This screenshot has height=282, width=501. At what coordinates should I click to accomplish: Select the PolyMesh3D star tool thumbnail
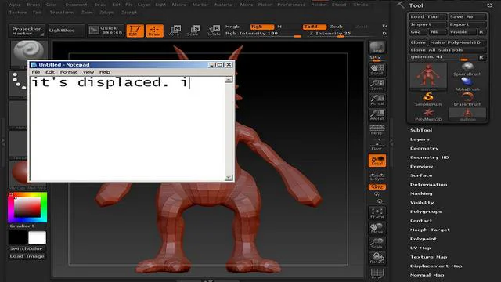(428, 114)
